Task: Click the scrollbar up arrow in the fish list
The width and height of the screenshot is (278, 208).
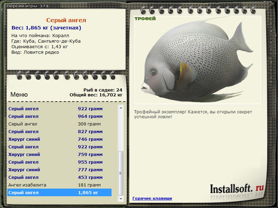Action: 121,108
